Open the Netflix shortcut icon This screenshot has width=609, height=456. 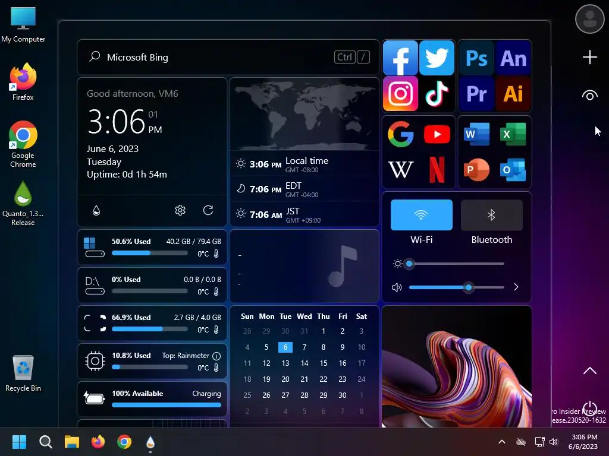pyautogui.click(x=437, y=169)
